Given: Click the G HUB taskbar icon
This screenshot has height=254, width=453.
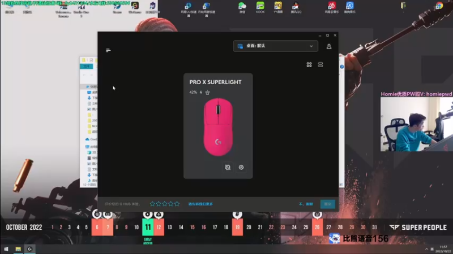Looking at the screenshot, I should pyautogui.click(x=29, y=249).
